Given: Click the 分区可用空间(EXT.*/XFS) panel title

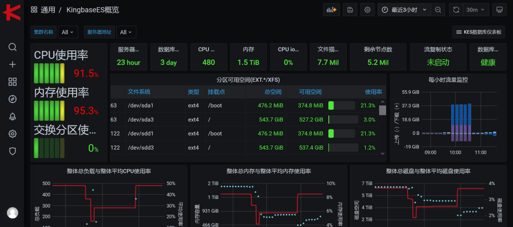Looking at the screenshot, I should pos(248,79).
